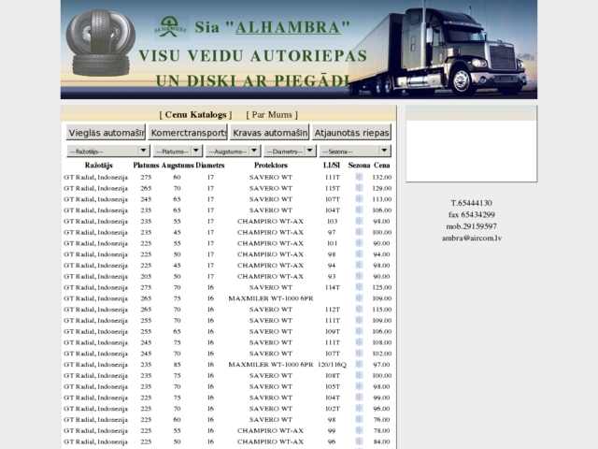Image resolution: width=598 pixels, height=449 pixels.
Task: Click the ALHAMBRA company name link
Action: 288,27
